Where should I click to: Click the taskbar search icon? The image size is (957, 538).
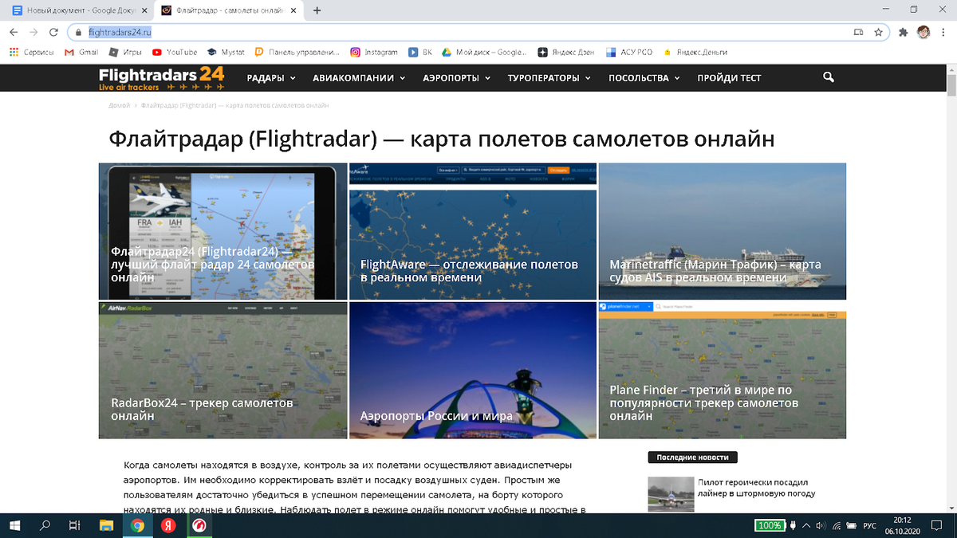[45, 525]
